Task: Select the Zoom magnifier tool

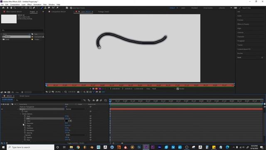Action: click(15, 8)
